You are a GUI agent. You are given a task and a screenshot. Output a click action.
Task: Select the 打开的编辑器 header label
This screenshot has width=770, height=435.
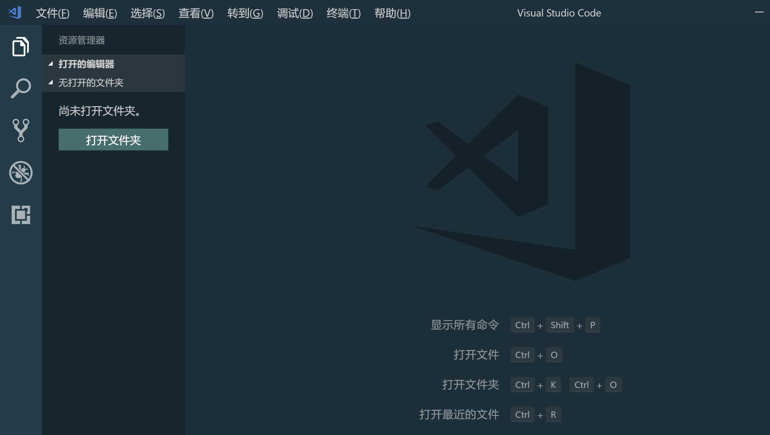point(86,64)
